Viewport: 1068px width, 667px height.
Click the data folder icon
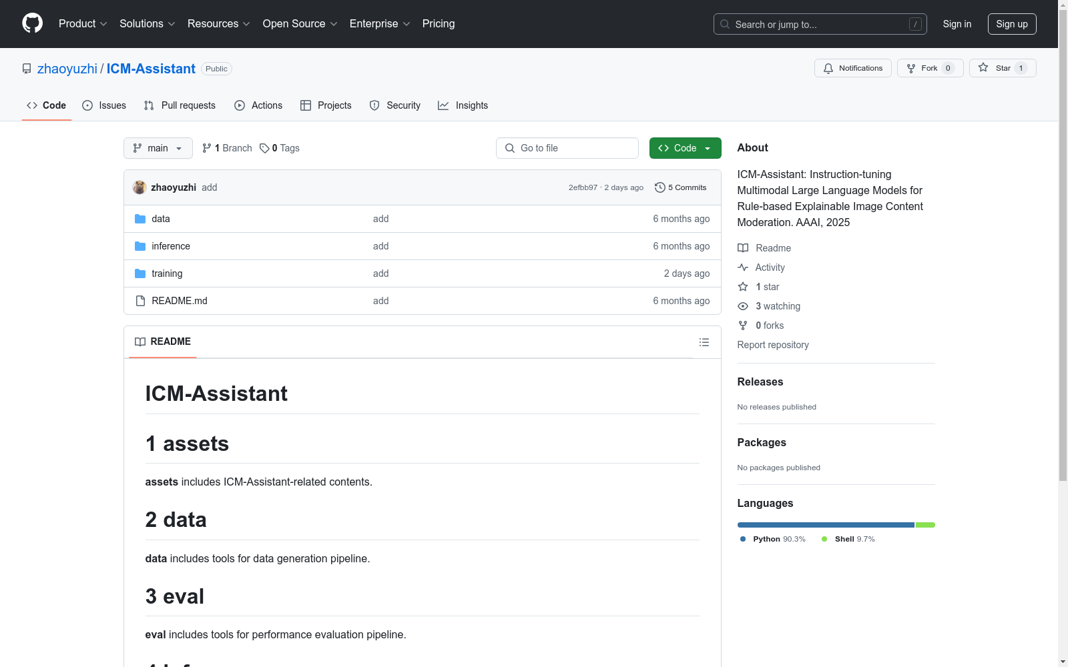(x=140, y=219)
